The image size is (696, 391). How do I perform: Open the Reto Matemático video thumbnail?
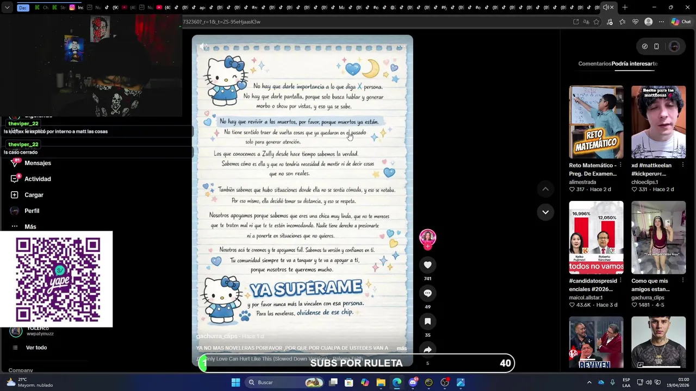(596, 122)
